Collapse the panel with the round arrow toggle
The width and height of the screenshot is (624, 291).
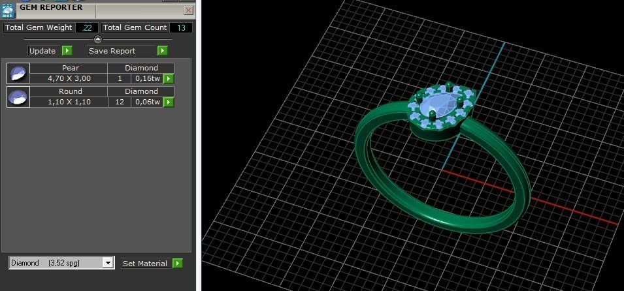pyautogui.click(x=98, y=39)
